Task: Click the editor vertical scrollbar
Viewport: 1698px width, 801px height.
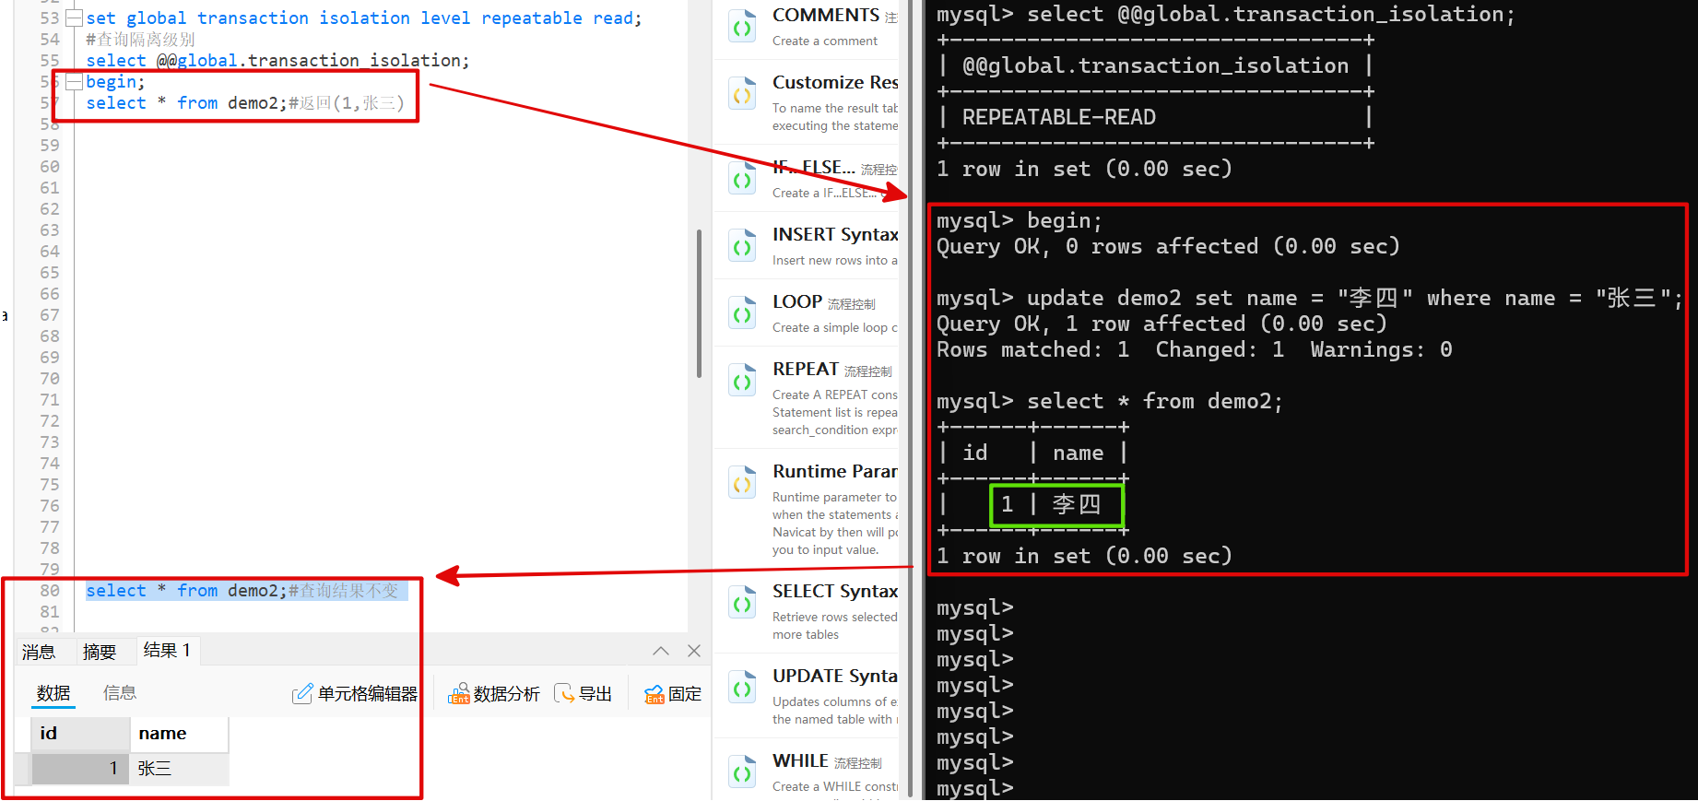Action: (x=700, y=304)
